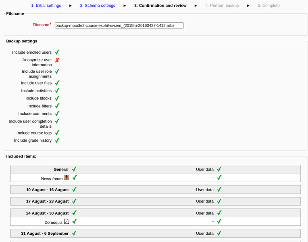Select the greyed '5. Complete' step

(x=268, y=6)
